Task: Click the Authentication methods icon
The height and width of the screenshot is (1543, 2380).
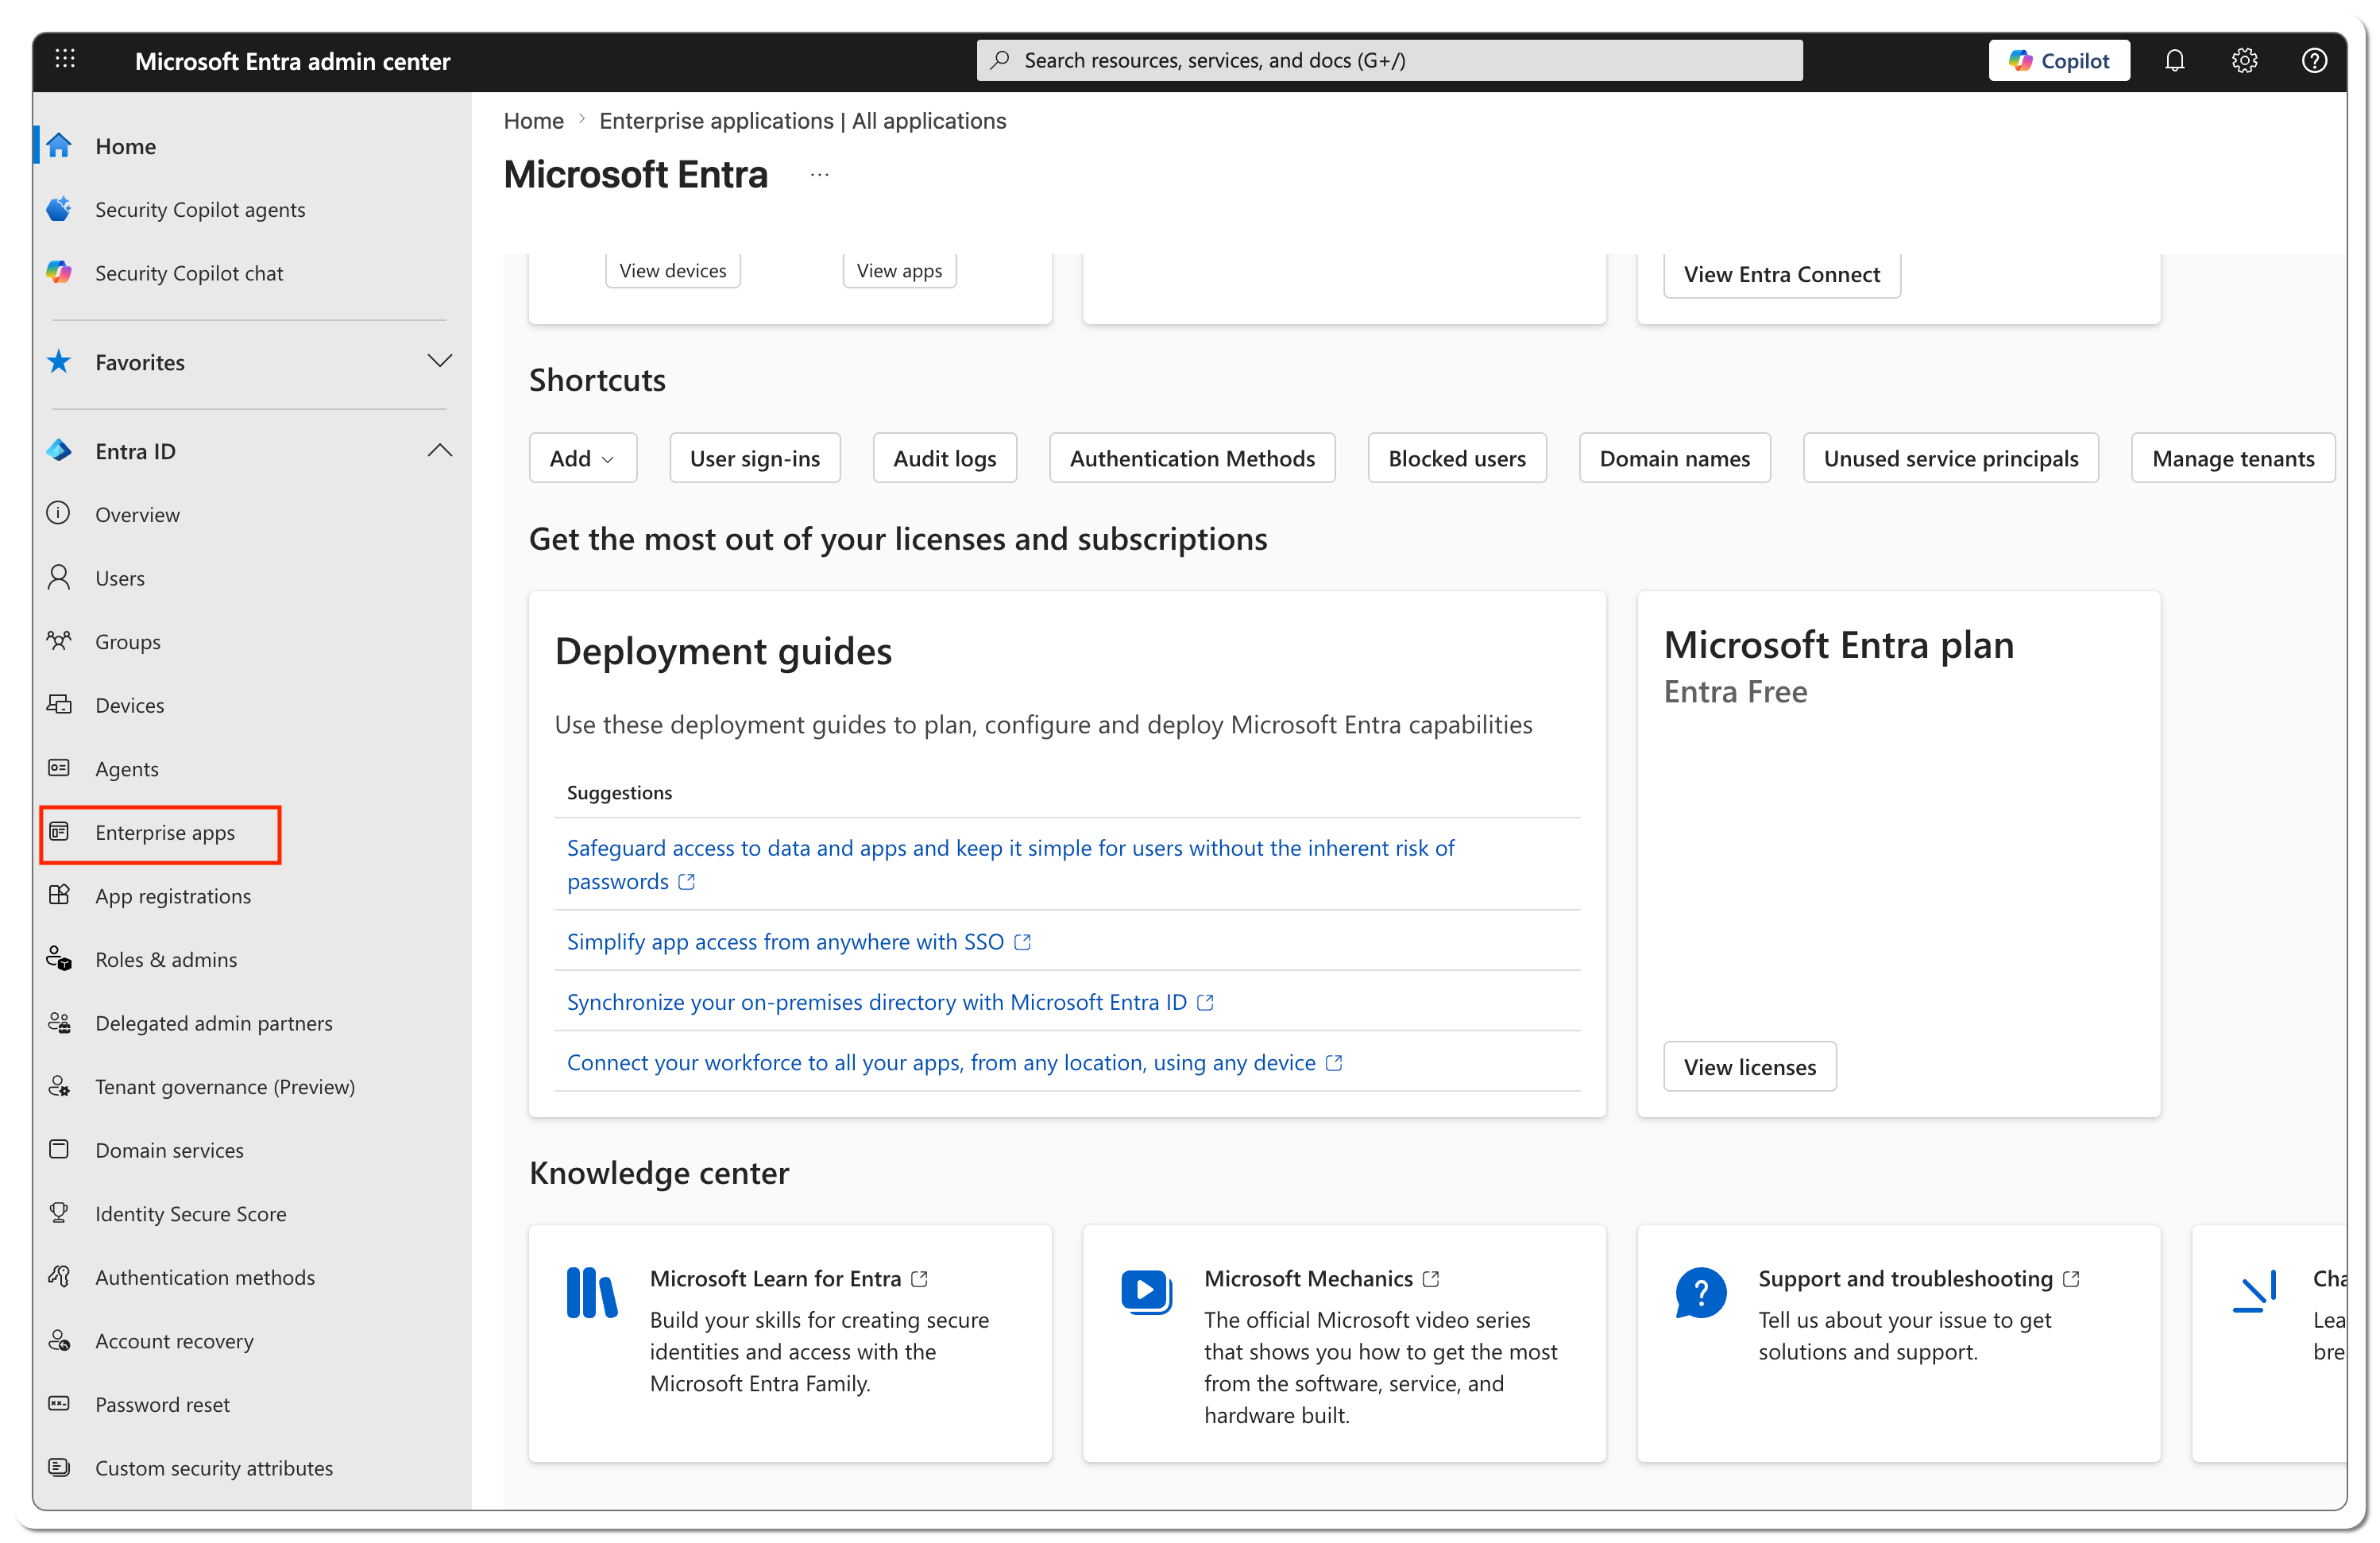Action: pos(59,1277)
